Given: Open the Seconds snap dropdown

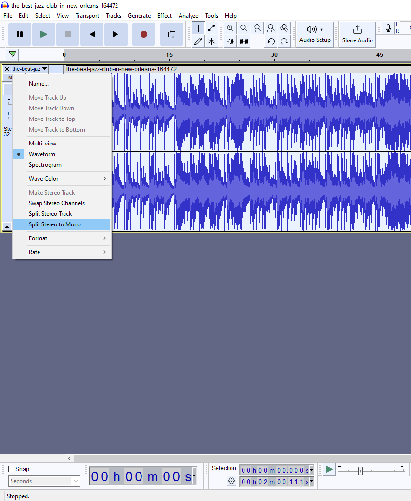Looking at the screenshot, I should tap(44, 481).
